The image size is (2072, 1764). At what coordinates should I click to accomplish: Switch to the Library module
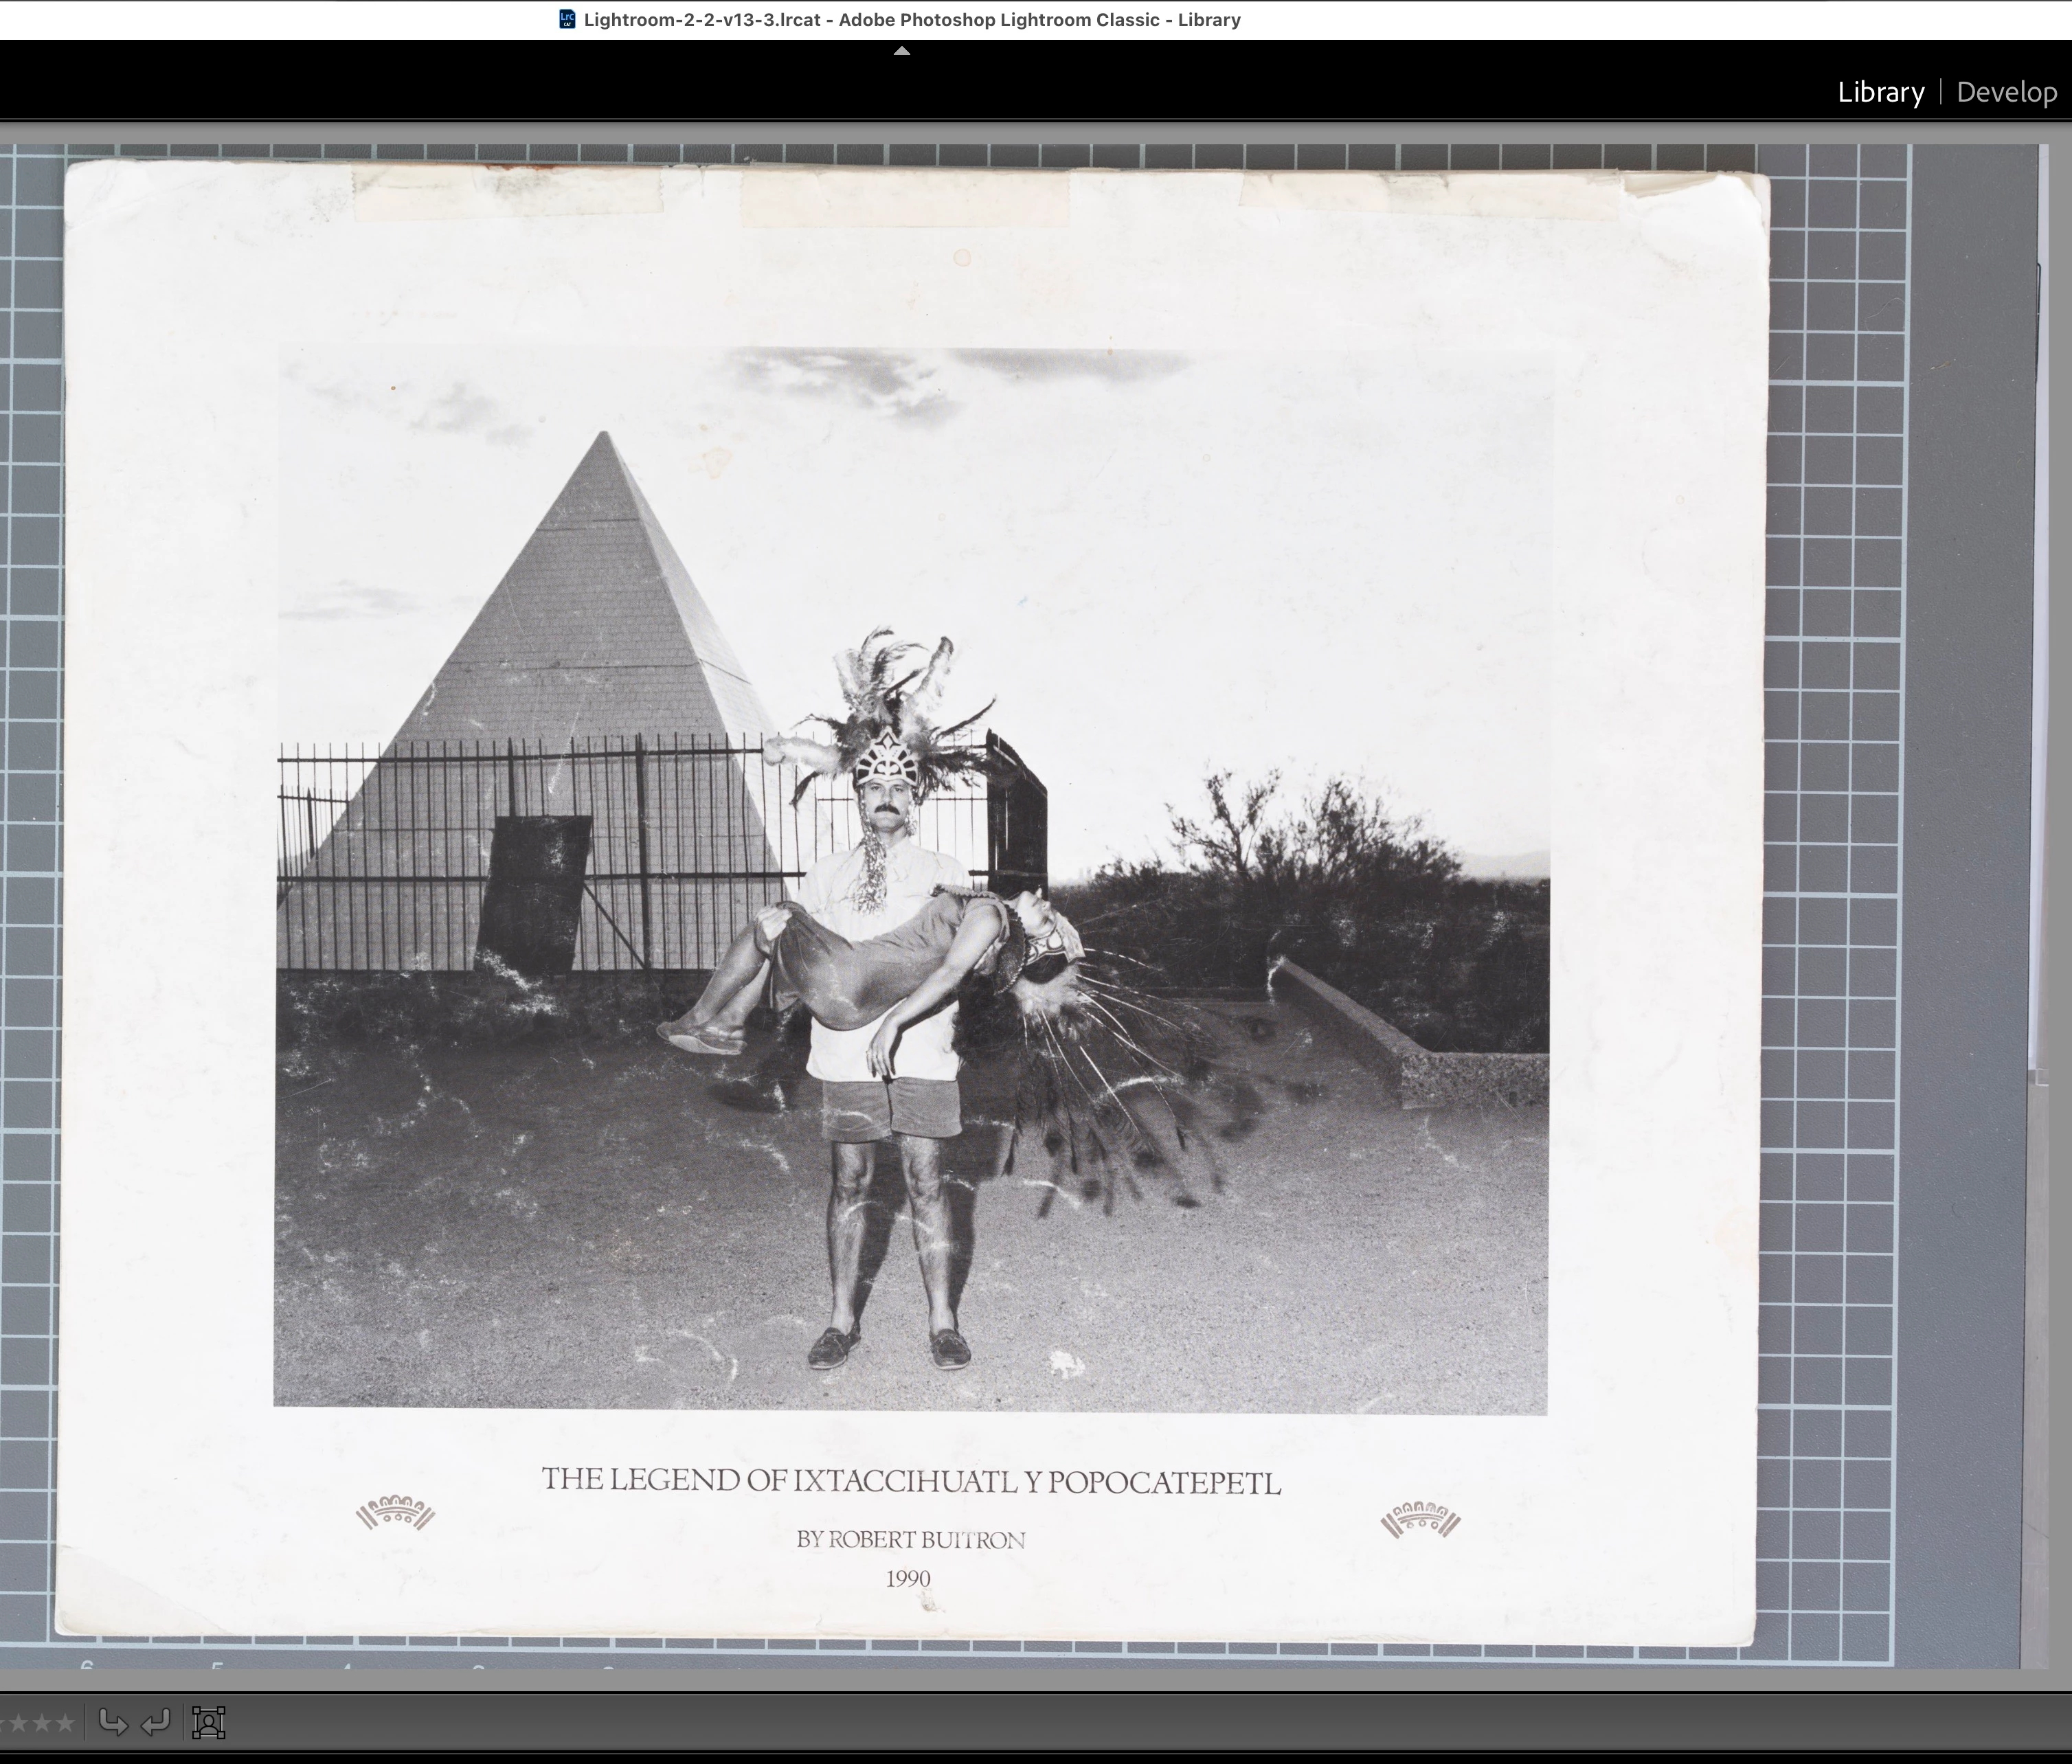click(1880, 92)
